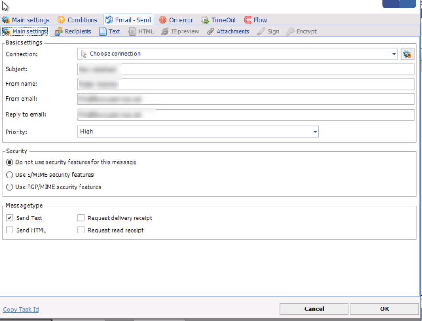Open the Text document icon sub-tab
The image size is (422, 321).
coord(103,32)
